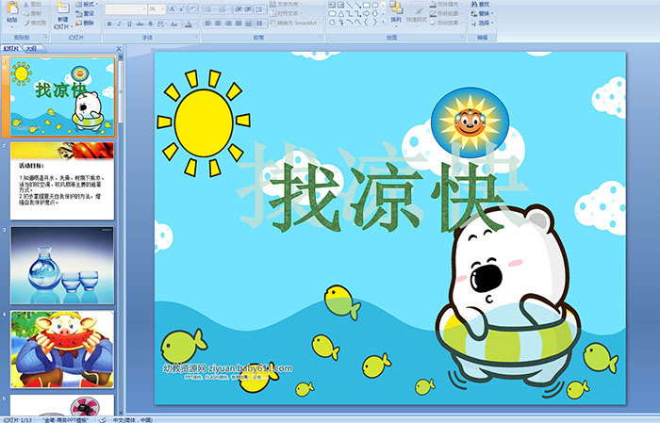The height and width of the screenshot is (423, 660).
Task: Select slide 2 thumbnail with 活动目标 text
Action: pyautogui.click(x=62, y=181)
